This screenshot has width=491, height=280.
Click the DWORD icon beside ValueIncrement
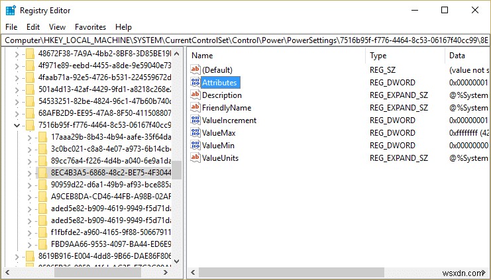[195, 120]
